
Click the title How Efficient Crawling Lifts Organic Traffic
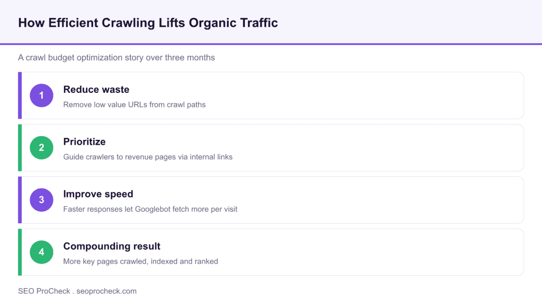point(148,23)
